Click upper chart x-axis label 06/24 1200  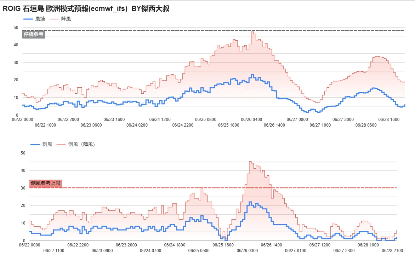pos(160,120)
